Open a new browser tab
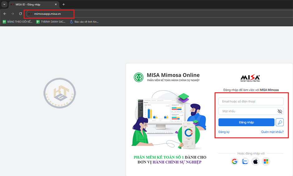The height and width of the screenshot is (176, 293). coord(64,4)
